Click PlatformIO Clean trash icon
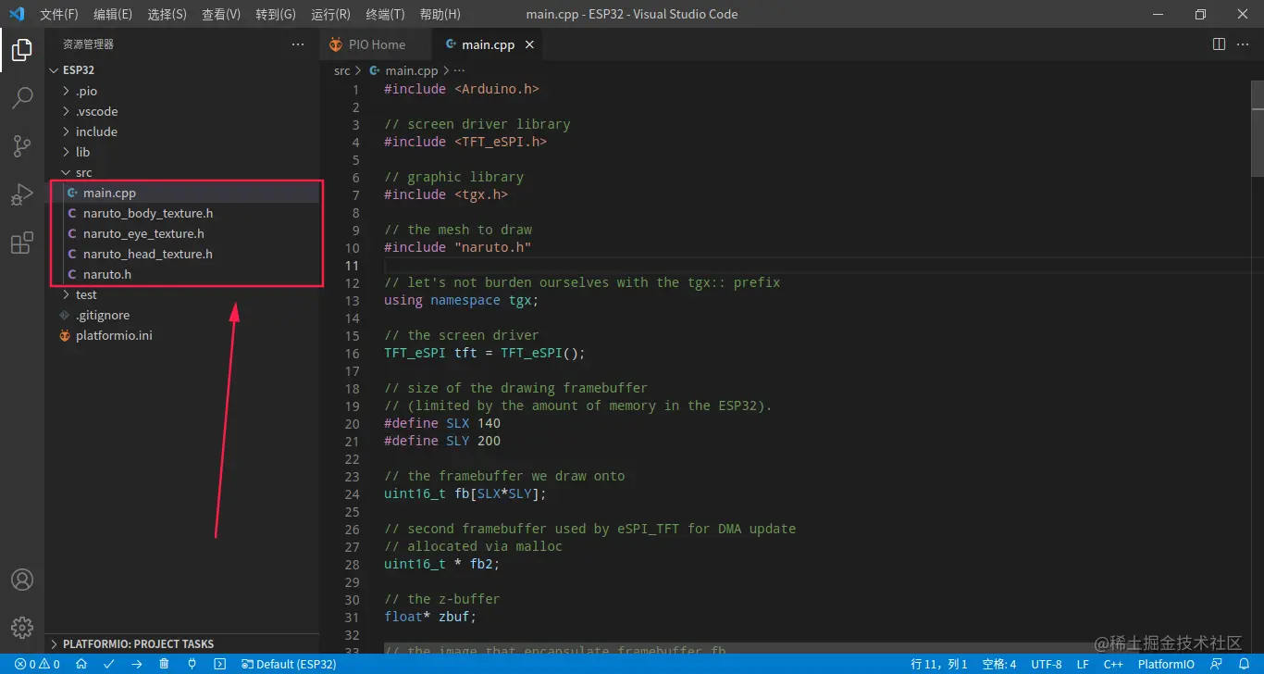Screen dimensions: 1264x674 pyautogui.click(x=164, y=664)
